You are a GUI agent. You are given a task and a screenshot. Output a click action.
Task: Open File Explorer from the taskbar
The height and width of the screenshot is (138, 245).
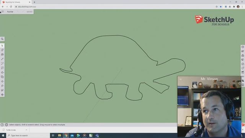tap(60, 135)
